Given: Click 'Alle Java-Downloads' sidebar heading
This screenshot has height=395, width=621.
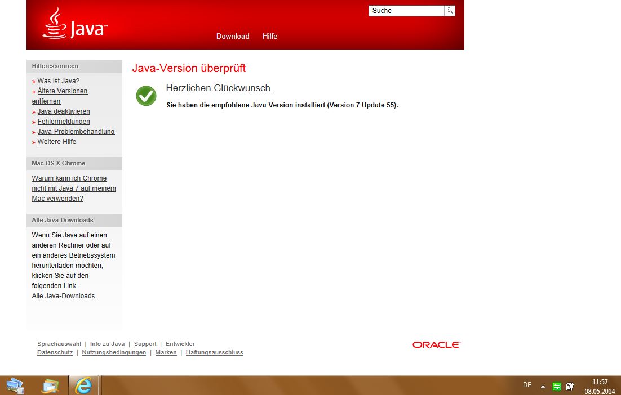Looking at the screenshot, I should [x=63, y=220].
